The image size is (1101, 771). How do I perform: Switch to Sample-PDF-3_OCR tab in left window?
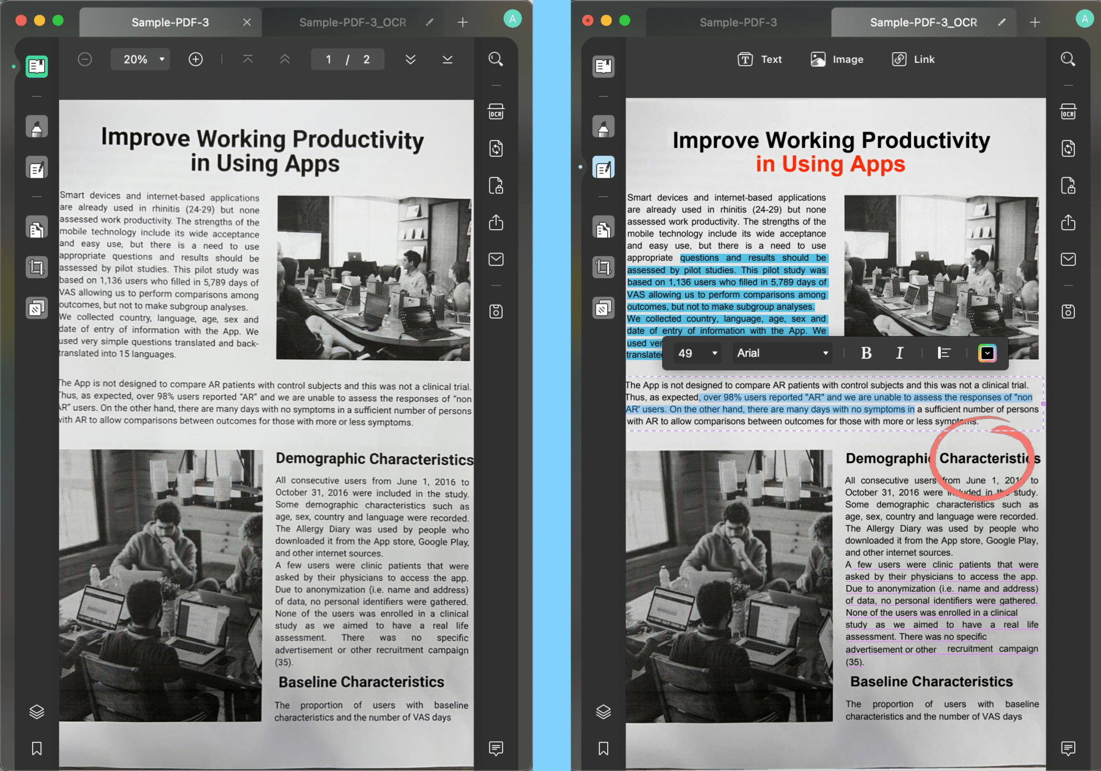pos(353,22)
